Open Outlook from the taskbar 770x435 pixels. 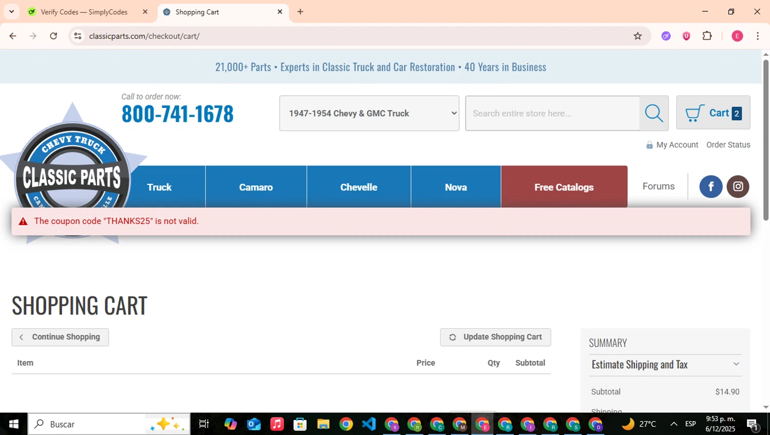(254, 424)
